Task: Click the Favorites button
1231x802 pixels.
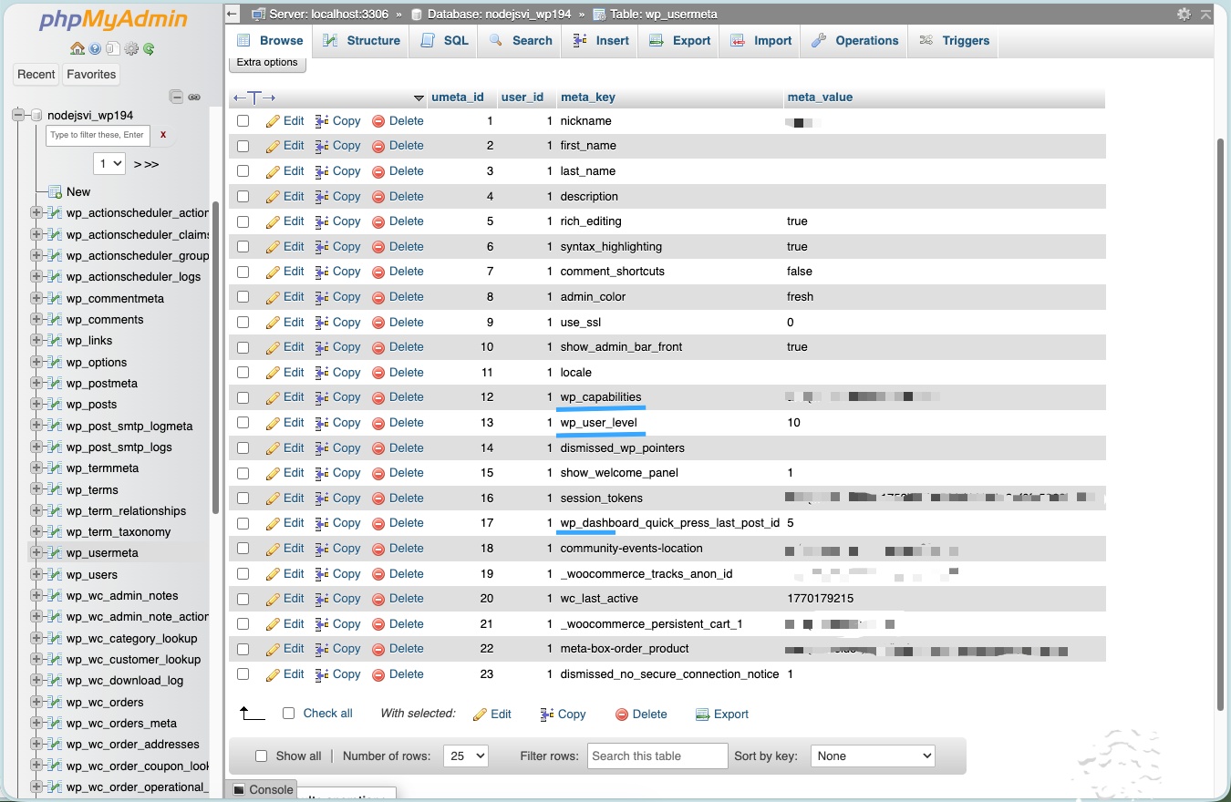Action: (x=91, y=75)
